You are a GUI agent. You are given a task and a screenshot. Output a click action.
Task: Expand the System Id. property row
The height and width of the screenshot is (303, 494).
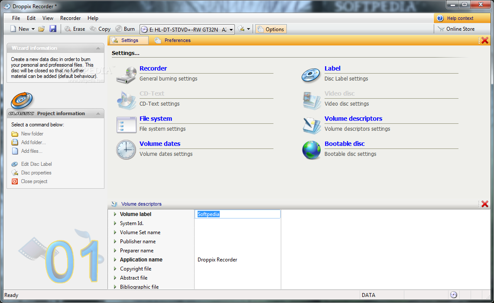point(115,223)
